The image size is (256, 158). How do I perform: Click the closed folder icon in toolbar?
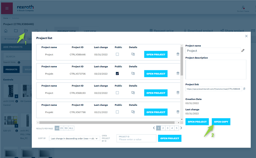[x=16, y=31]
